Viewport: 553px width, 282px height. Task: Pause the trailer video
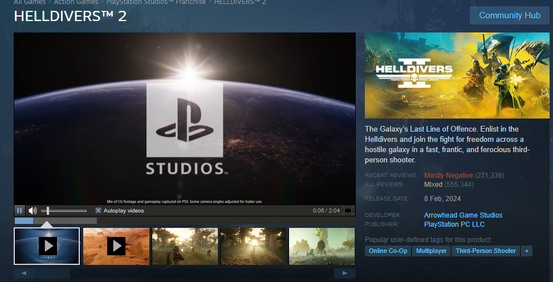[x=19, y=210]
